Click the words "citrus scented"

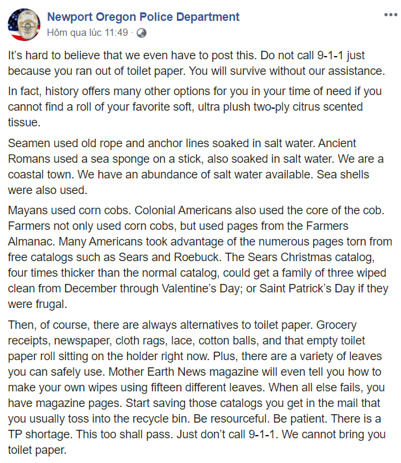click(x=327, y=107)
